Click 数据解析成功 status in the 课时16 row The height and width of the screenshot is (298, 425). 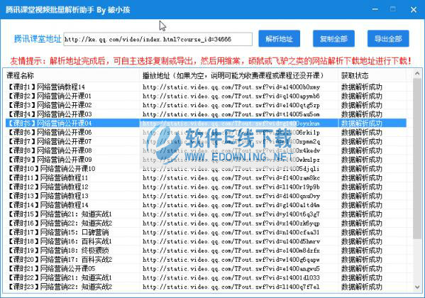[x=362, y=223]
